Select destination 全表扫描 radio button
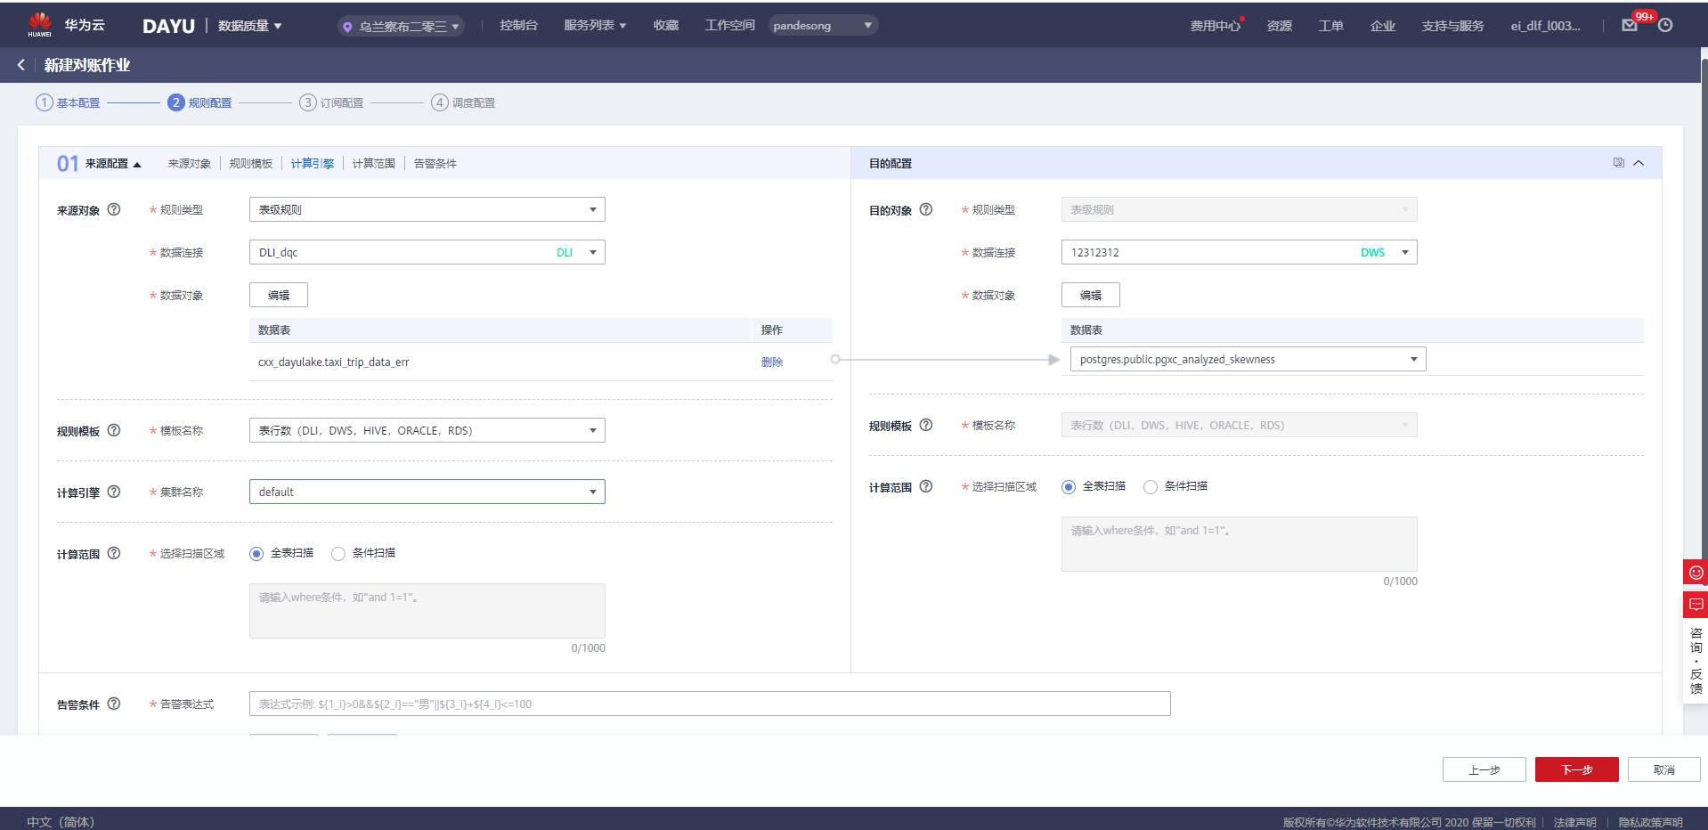Image resolution: width=1708 pixels, height=830 pixels. tap(1069, 487)
